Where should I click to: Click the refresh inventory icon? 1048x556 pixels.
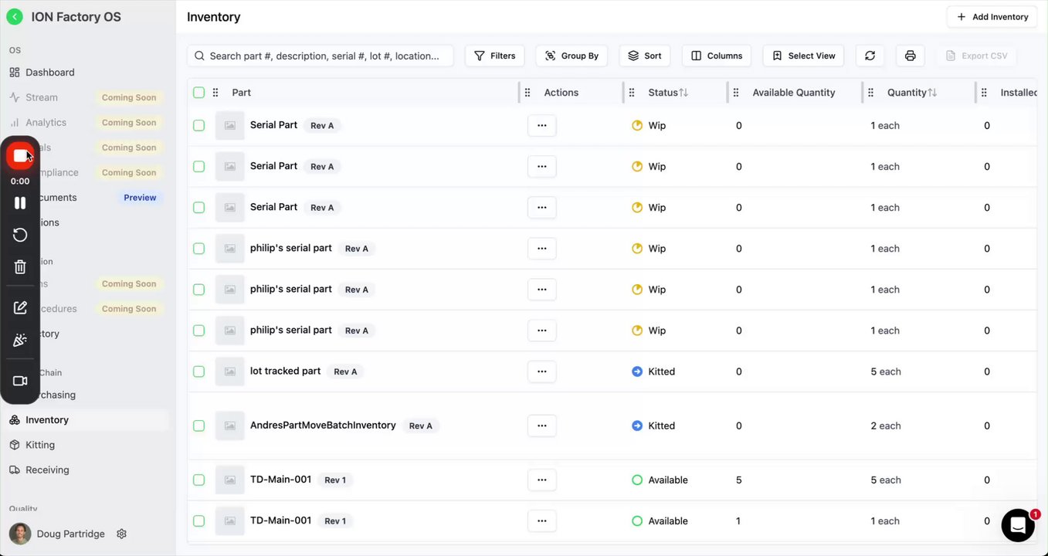tap(870, 56)
